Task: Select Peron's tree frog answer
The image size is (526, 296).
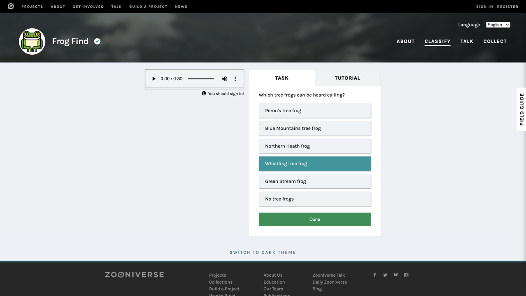Action: [315, 111]
